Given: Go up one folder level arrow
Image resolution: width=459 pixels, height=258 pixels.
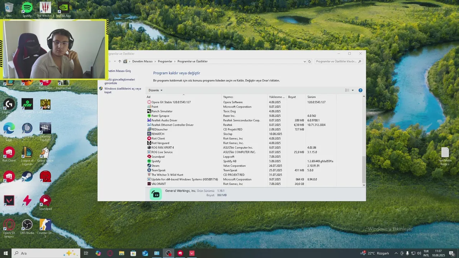Looking at the screenshot, I should [120, 61].
